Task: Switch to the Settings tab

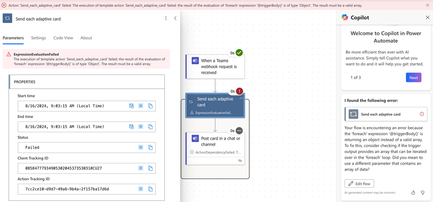Action: tap(39, 38)
